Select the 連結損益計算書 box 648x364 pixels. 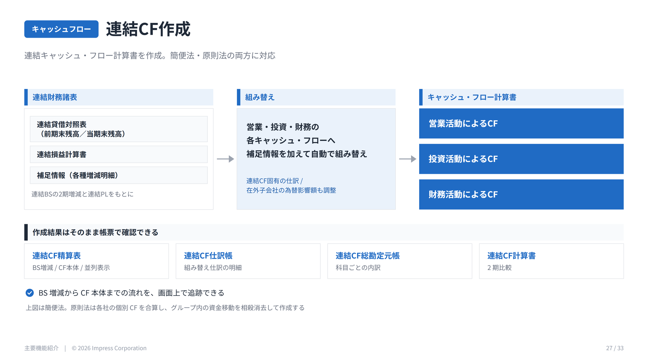(x=119, y=154)
